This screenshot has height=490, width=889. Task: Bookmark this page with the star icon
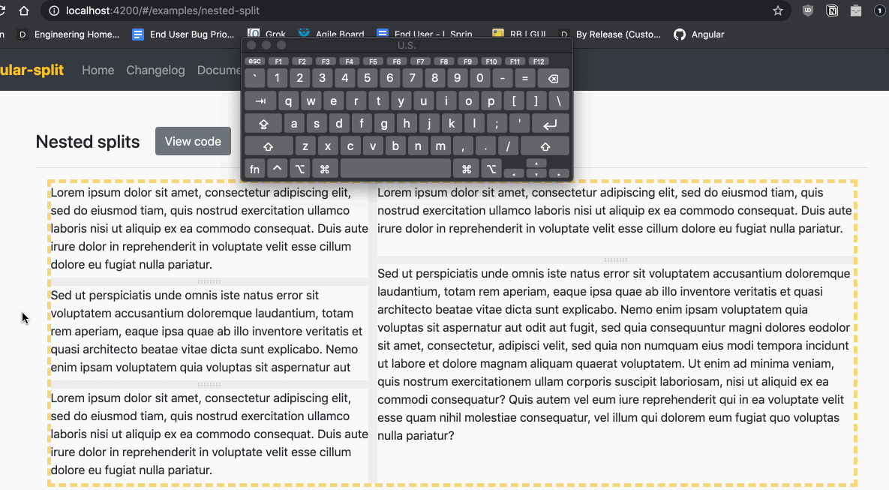[778, 11]
